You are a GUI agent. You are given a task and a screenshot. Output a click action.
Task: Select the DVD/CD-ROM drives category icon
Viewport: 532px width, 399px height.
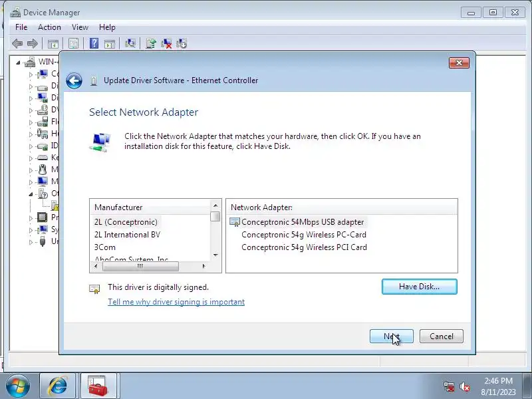43,110
